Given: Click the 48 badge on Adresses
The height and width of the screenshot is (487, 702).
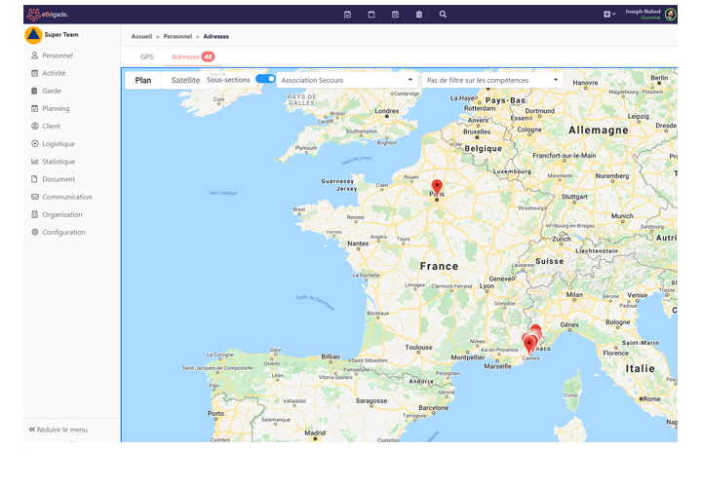Looking at the screenshot, I should pos(208,56).
